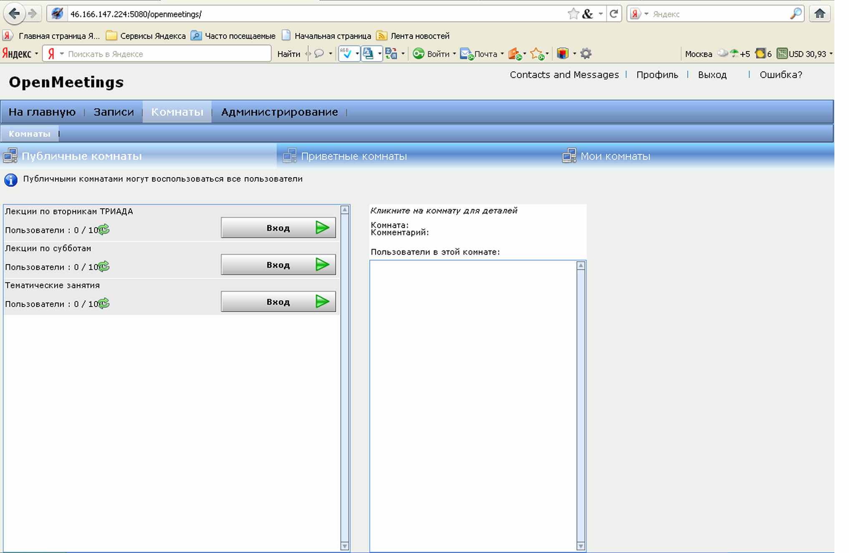
Task: Click the USD exchange rate icon
Action: [782, 53]
